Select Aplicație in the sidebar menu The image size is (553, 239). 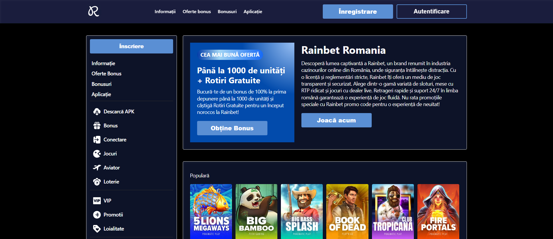pyautogui.click(x=101, y=94)
